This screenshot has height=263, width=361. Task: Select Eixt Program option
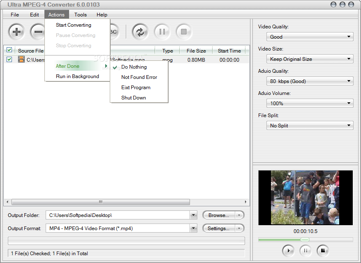[139, 88]
